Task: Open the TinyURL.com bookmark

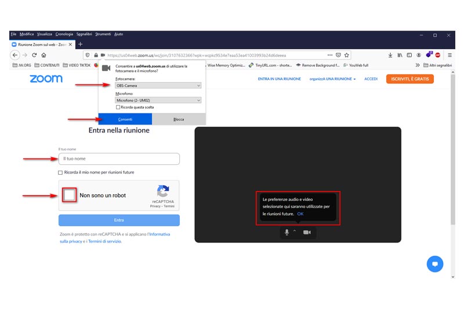Action: (x=270, y=65)
